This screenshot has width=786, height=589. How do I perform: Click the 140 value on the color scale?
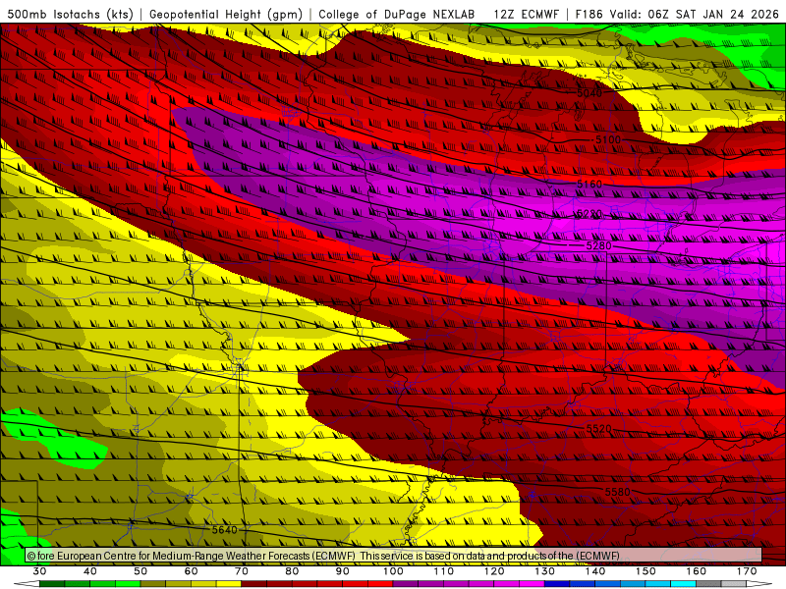click(595, 571)
